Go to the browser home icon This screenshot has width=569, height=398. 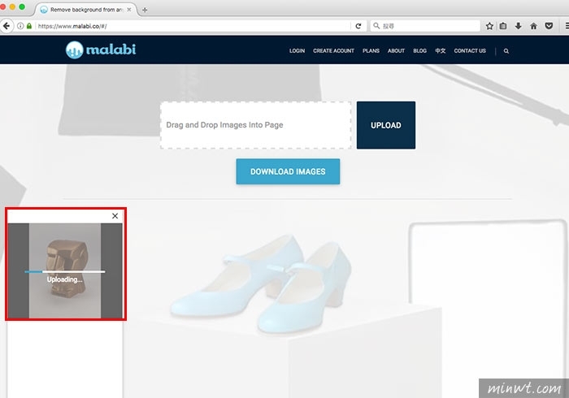click(x=533, y=26)
